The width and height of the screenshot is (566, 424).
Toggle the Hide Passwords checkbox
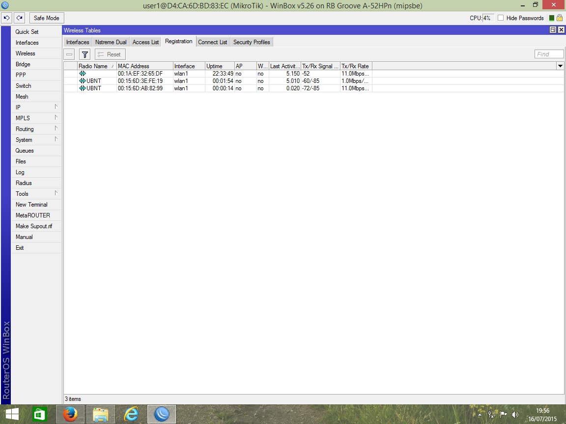(x=501, y=18)
